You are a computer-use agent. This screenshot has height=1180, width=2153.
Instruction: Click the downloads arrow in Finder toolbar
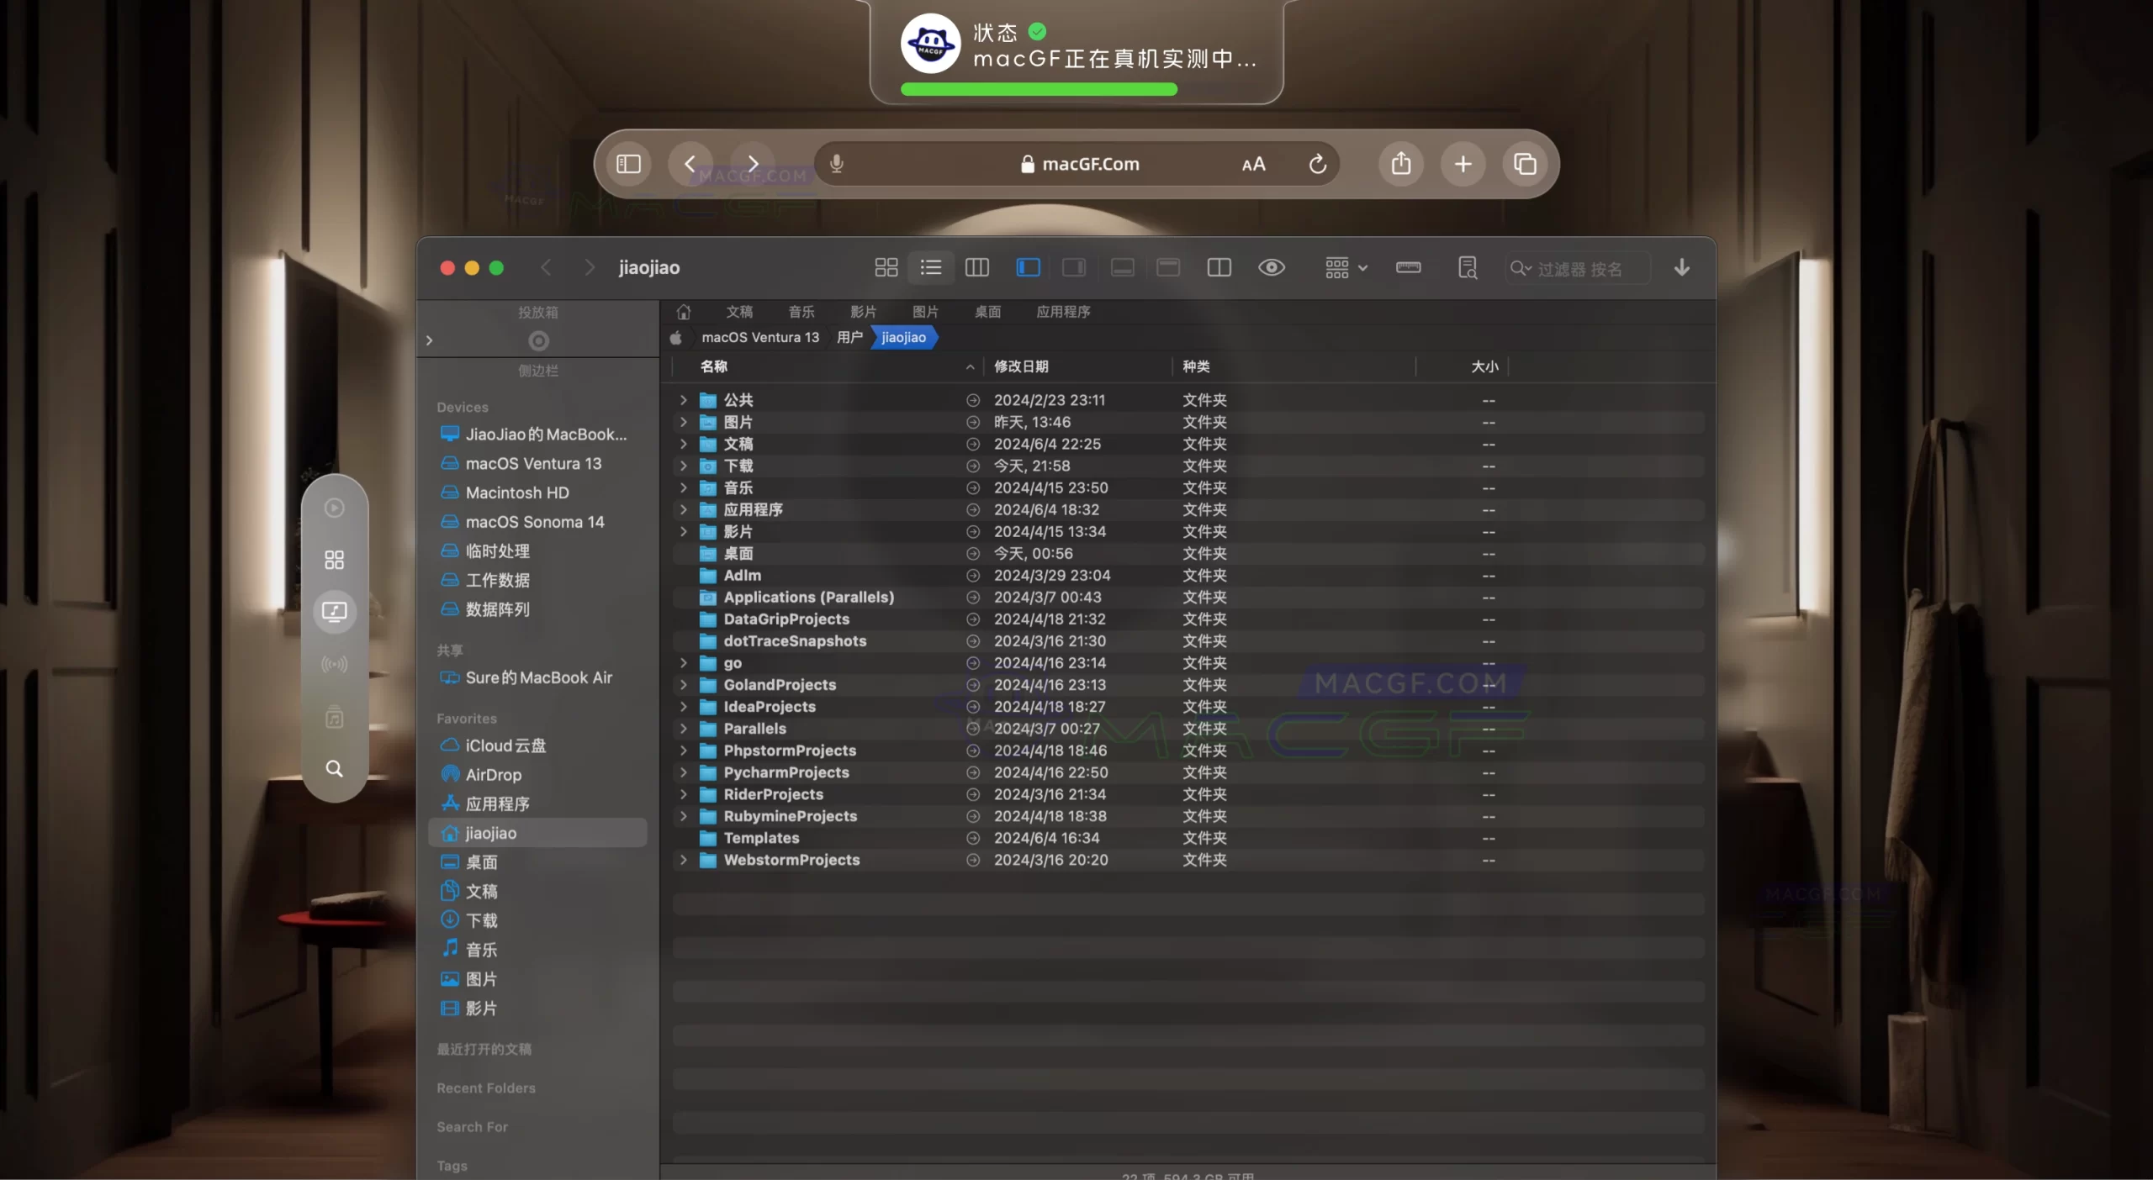point(1681,267)
